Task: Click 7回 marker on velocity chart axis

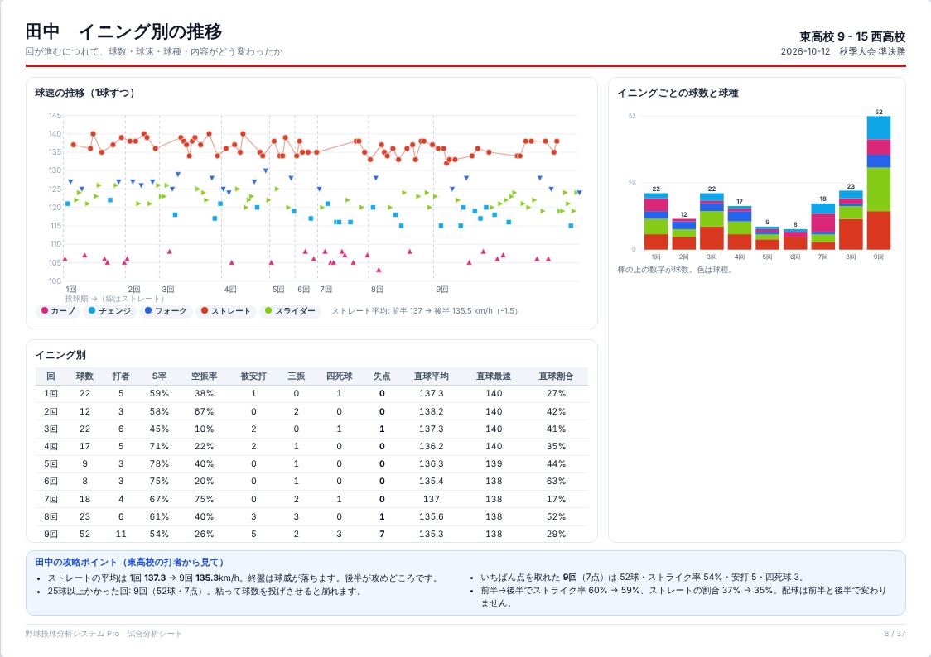Action: coord(326,290)
